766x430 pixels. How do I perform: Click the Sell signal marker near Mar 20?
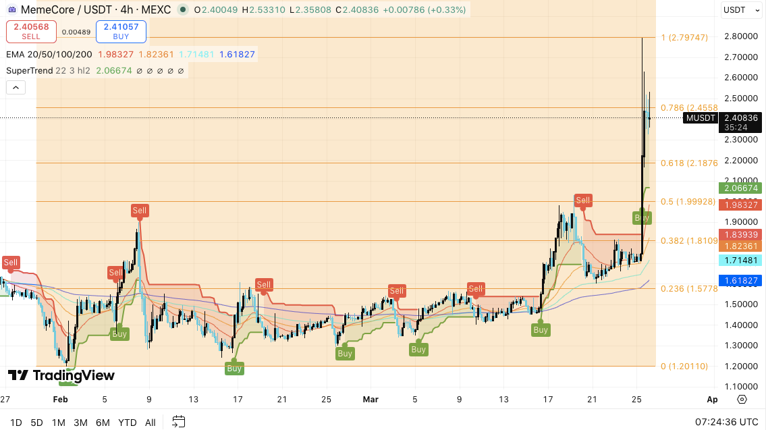tap(583, 200)
